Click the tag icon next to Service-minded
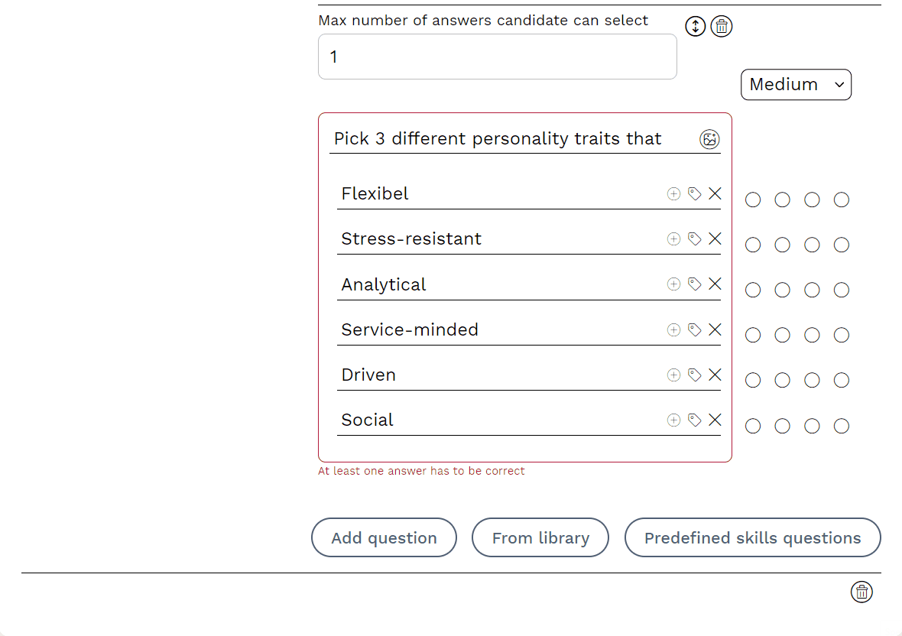 [x=694, y=329]
